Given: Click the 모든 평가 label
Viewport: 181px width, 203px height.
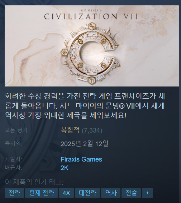Looking at the screenshot, I should (16, 130).
